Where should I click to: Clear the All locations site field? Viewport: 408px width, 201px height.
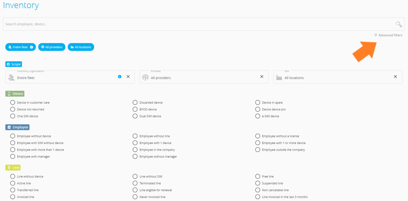395,77
